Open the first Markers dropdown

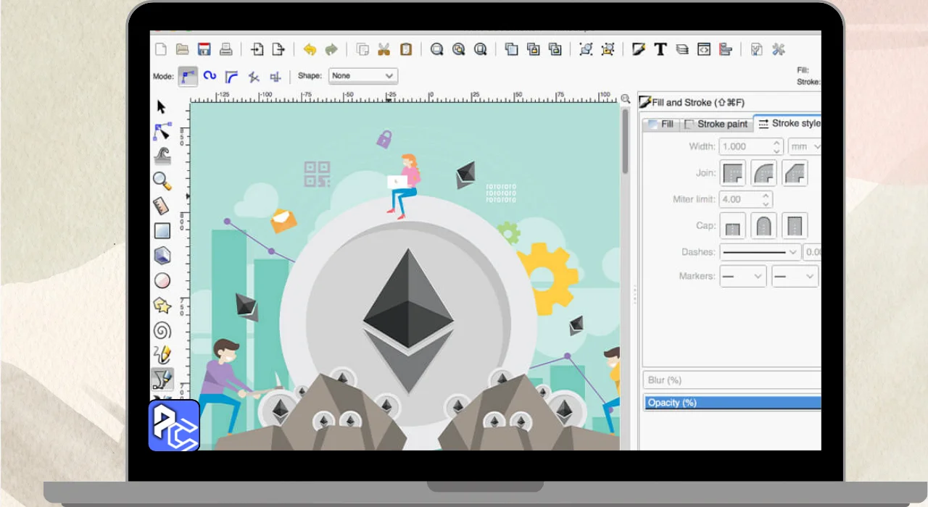(x=742, y=276)
